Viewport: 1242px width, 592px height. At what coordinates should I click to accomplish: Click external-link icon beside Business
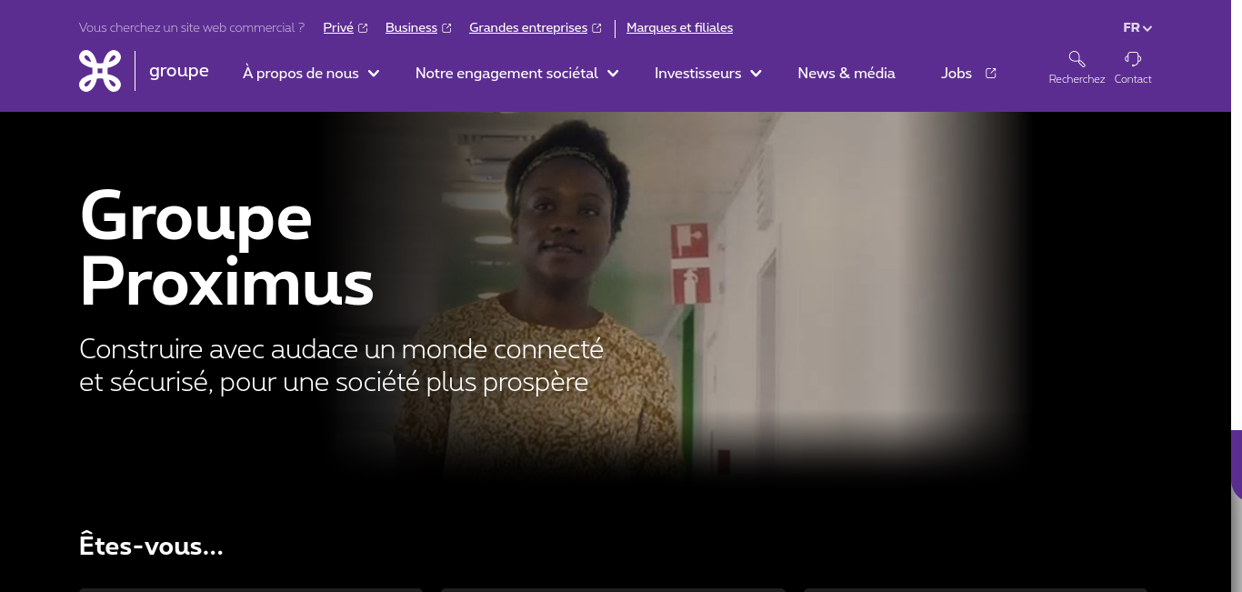click(x=446, y=28)
